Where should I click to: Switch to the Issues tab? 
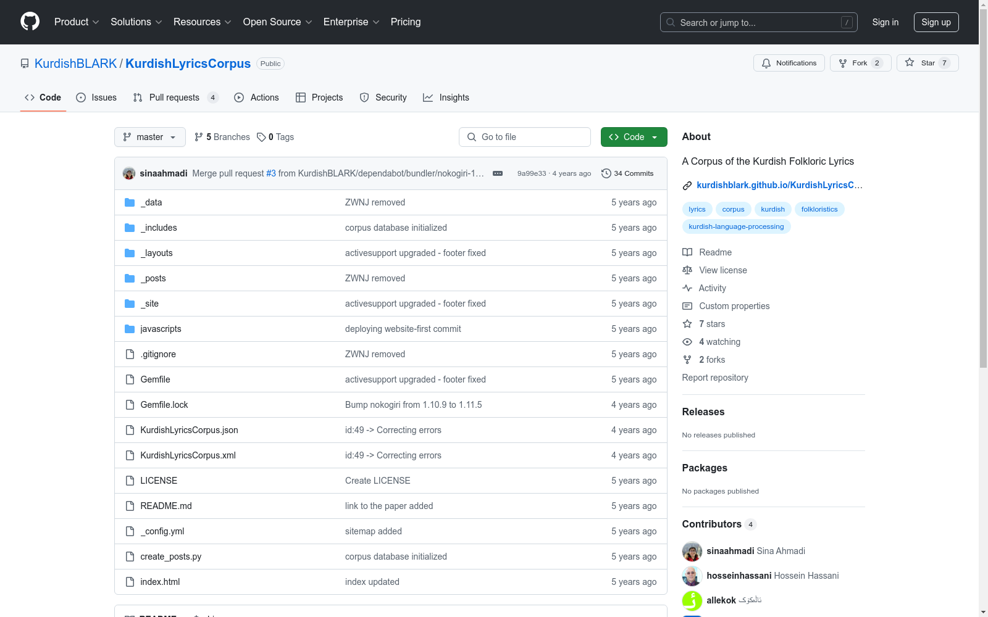coord(96,97)
